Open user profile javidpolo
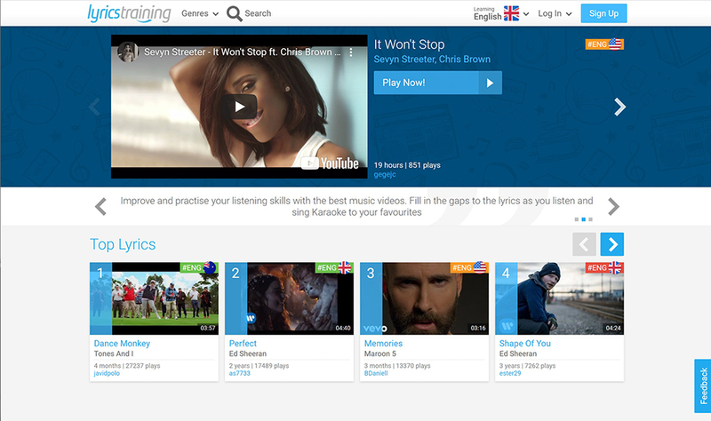Viewport: 711px width, 421px height. pyautogui.click(x=107, y=373)
